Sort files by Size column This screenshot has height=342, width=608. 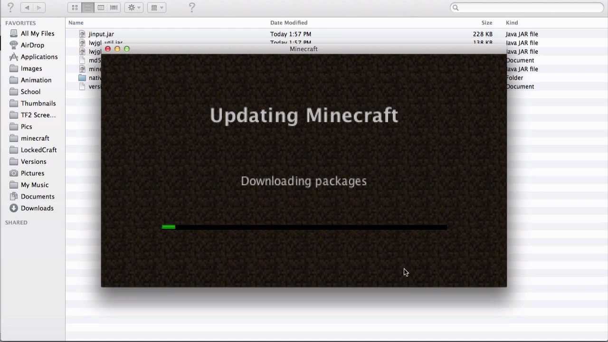(x=487, y=23)
